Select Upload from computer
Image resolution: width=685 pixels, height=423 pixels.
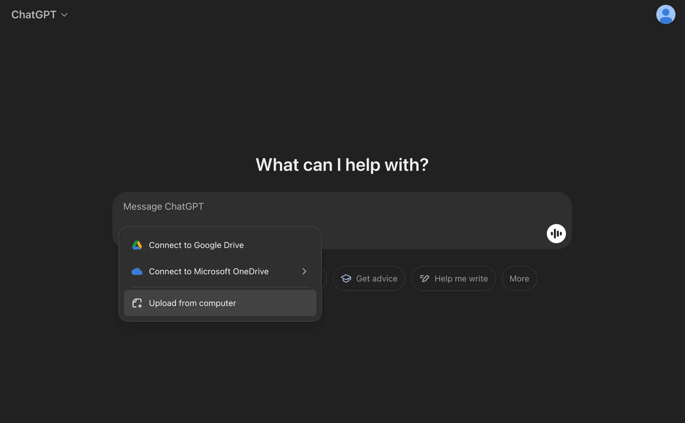pos(192,303)
